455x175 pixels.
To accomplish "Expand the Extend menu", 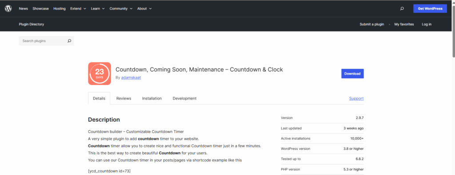I will [78, 9].
